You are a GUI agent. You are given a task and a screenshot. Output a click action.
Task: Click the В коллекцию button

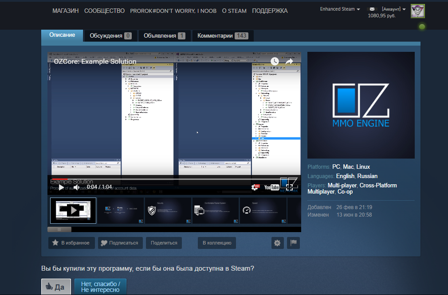coord(217,243)
